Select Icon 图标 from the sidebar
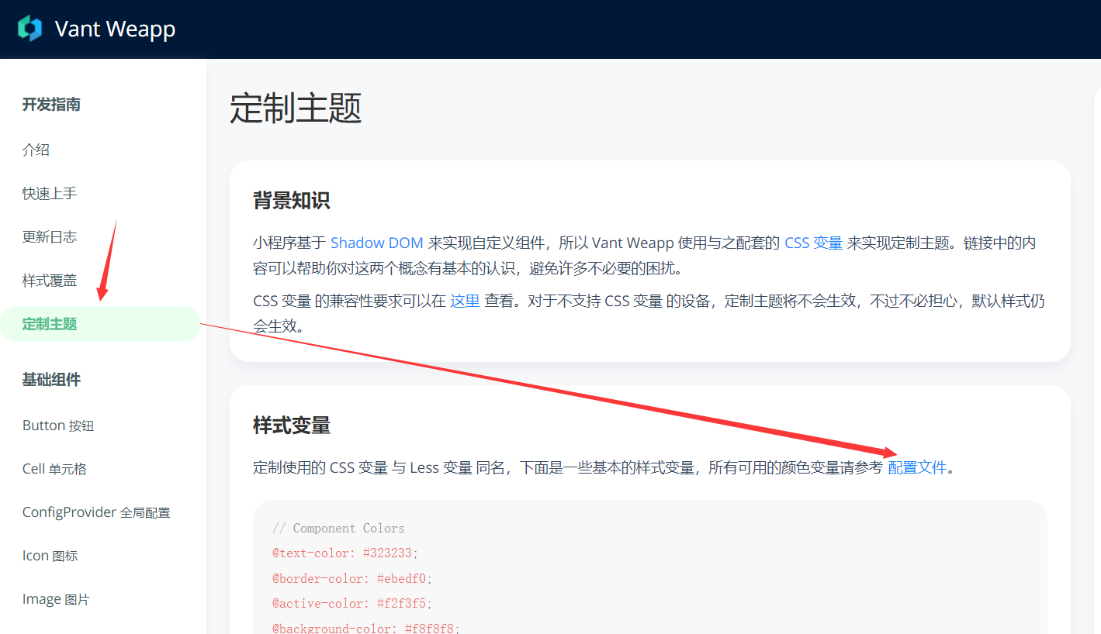 [x=50, y=555]
